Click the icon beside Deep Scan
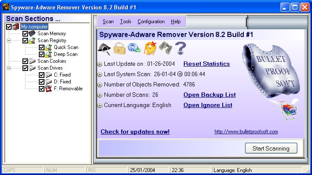Screen dimensions: 312x175 (48, 54)
